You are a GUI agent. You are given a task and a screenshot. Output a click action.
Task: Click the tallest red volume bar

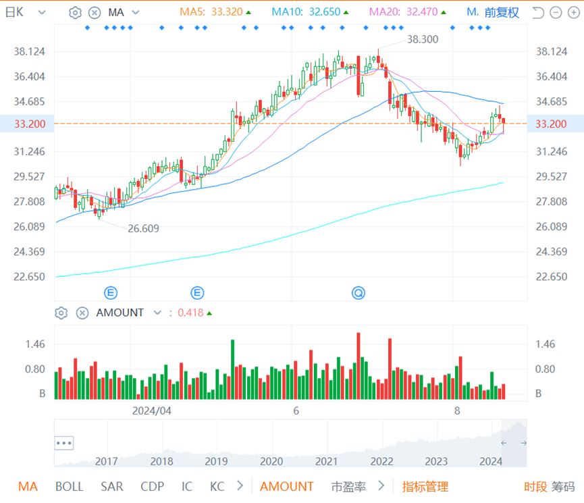(359, 366)
